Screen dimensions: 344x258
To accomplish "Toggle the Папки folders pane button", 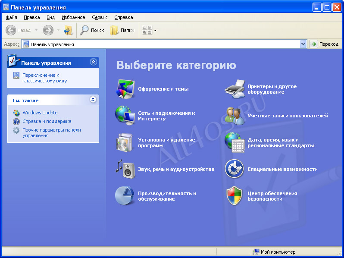I will click(122, 30).
